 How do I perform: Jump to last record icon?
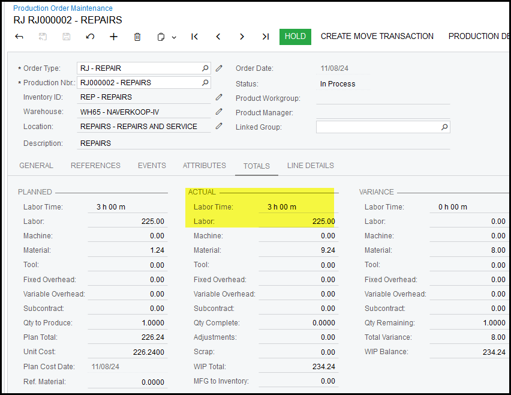coord(265,37)
